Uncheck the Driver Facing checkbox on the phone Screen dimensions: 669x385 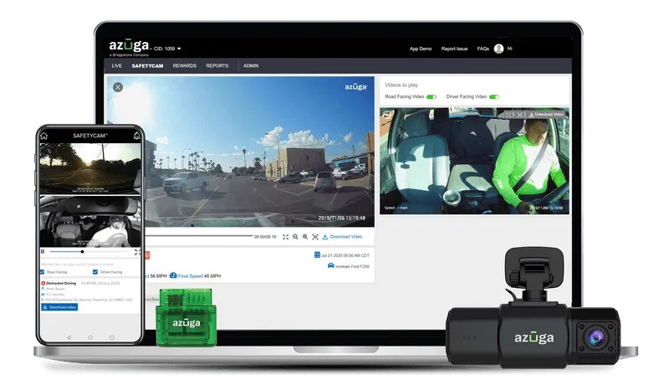[x=95, y=272]
